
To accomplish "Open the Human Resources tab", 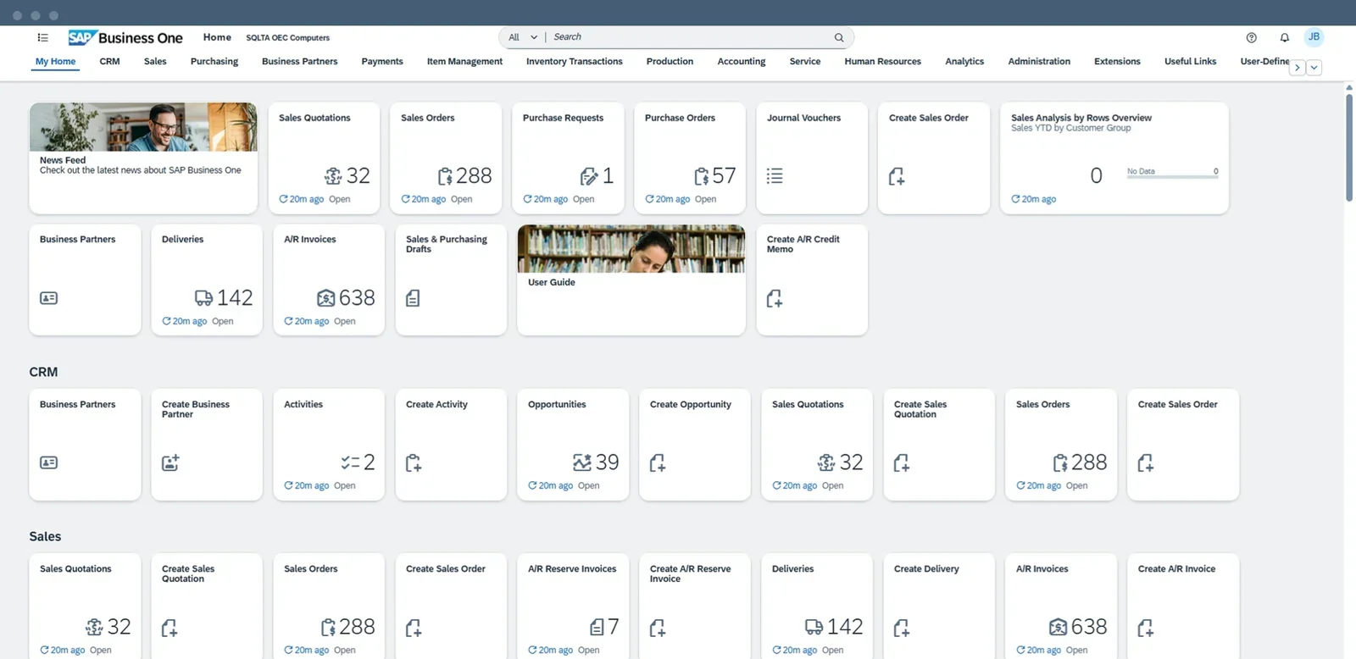I will [882, 61].
